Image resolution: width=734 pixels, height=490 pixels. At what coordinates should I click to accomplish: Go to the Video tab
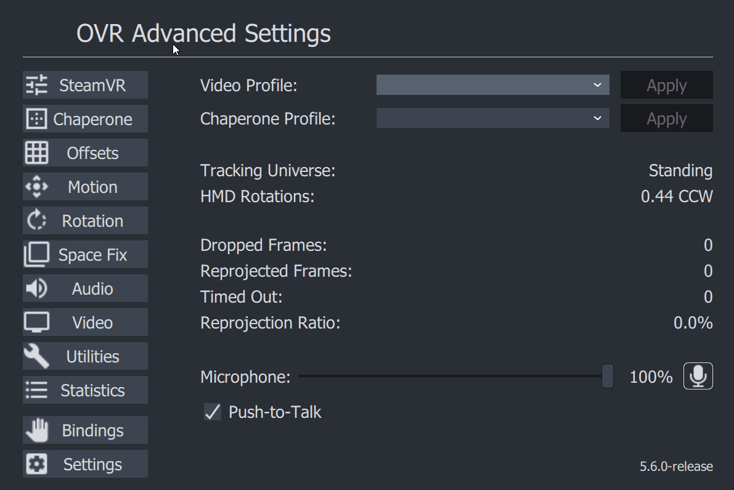pos(85,322)
